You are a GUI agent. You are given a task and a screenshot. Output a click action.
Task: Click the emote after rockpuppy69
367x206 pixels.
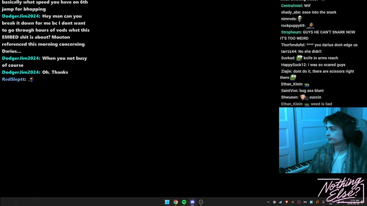311,25
